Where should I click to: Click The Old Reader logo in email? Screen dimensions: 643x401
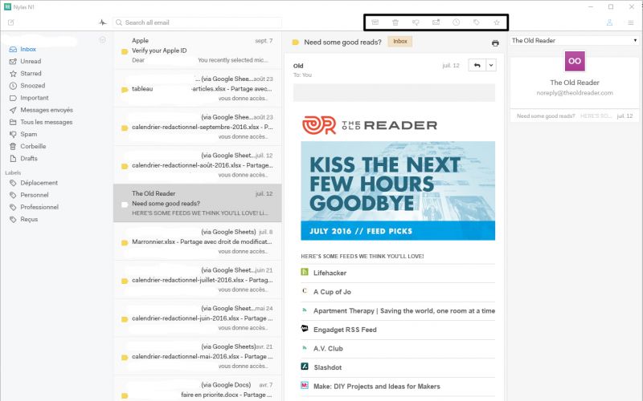370,125
